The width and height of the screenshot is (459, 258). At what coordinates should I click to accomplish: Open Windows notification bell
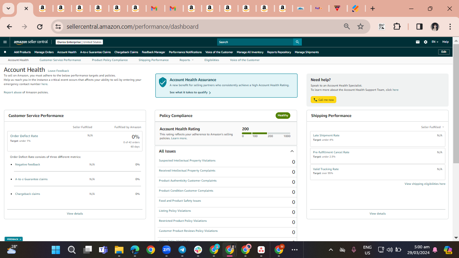pos(435,250)
